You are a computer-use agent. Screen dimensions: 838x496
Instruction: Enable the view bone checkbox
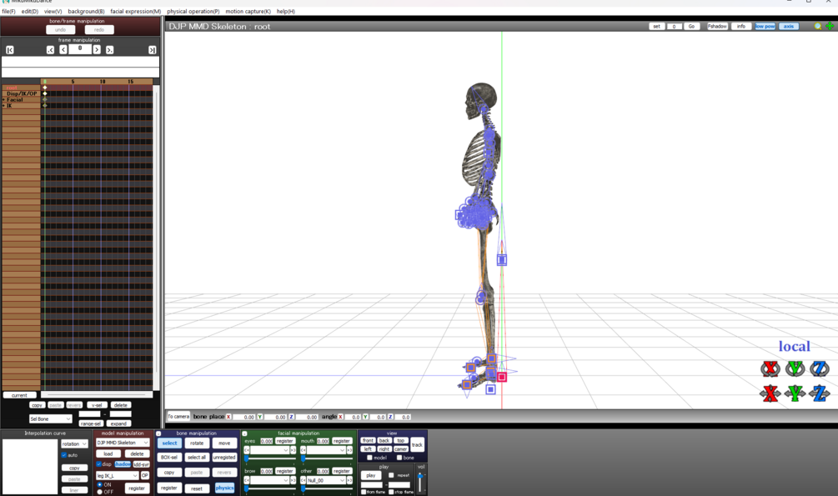pyautogui.click(x=399, y=458)
